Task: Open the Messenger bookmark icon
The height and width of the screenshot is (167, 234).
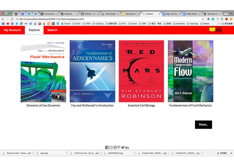Action: [x=17, y=24]
